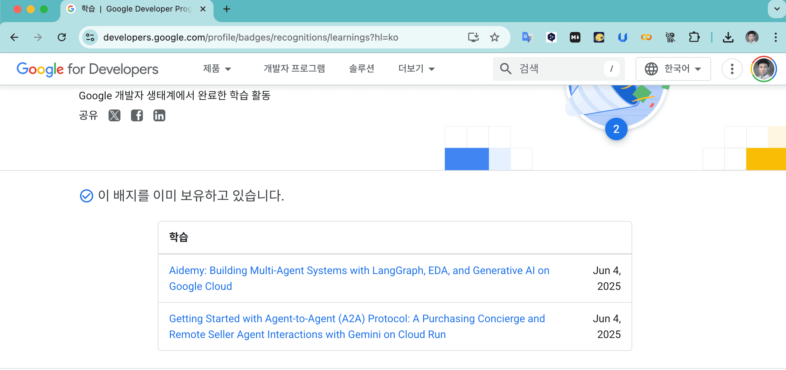Click the badge illustration with count 2
Image resolution: width=786 pixels, height=370 pixels.
pyautogui.click(x=616, y=106)
